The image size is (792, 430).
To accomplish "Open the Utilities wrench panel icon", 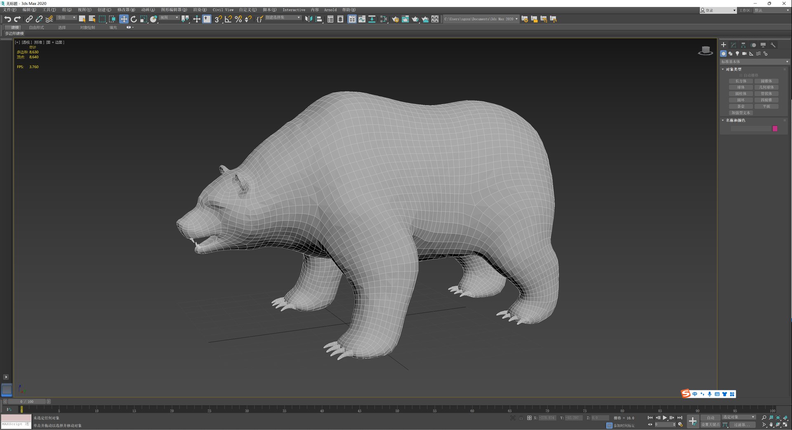I will (x=773, y=45).
